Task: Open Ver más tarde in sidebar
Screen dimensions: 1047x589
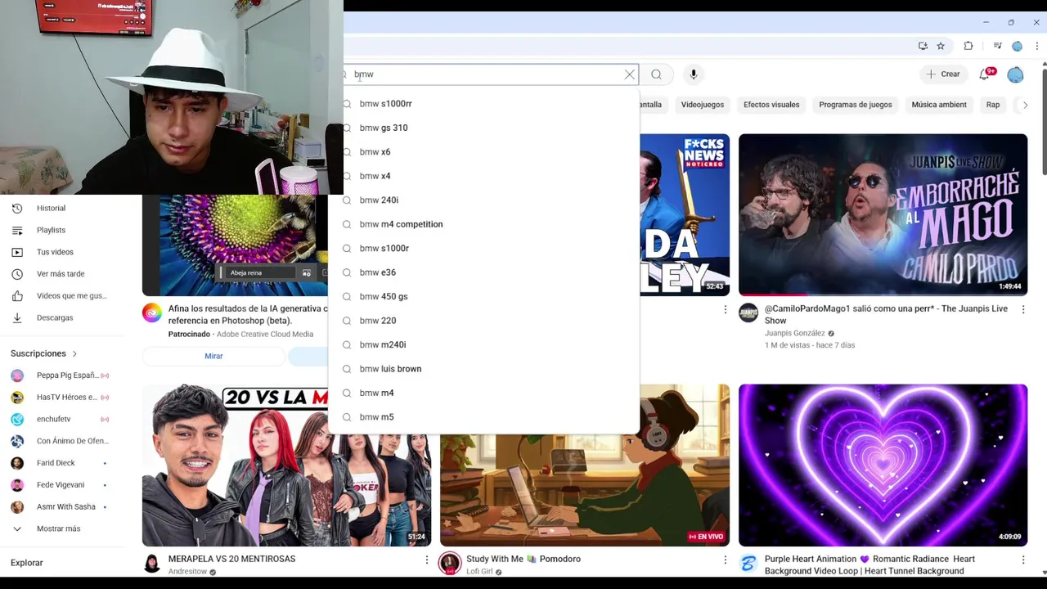Action: coord(61,274)
